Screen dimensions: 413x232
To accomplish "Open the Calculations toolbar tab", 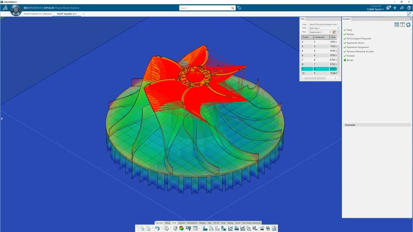I will pos(192,223).
